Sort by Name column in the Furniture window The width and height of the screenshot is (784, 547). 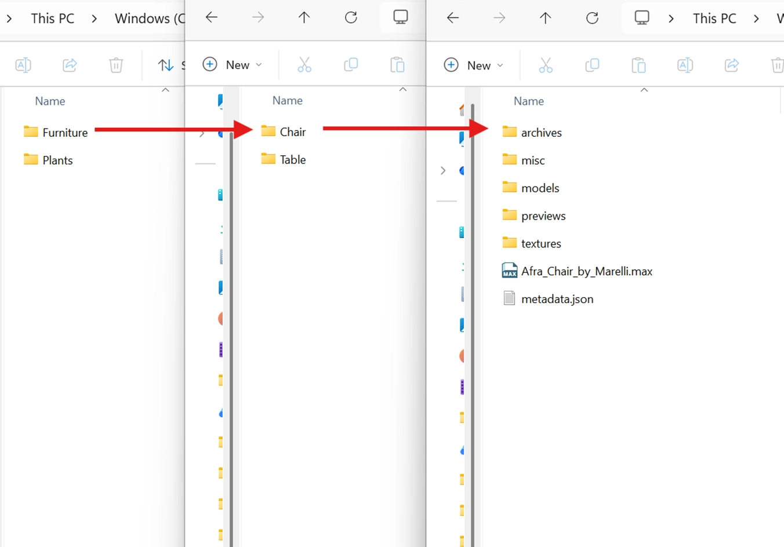point(50,101)
